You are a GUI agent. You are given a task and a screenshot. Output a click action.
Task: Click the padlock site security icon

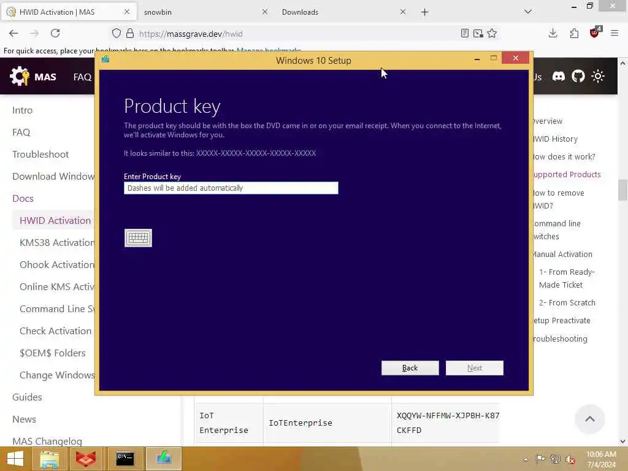130,33
